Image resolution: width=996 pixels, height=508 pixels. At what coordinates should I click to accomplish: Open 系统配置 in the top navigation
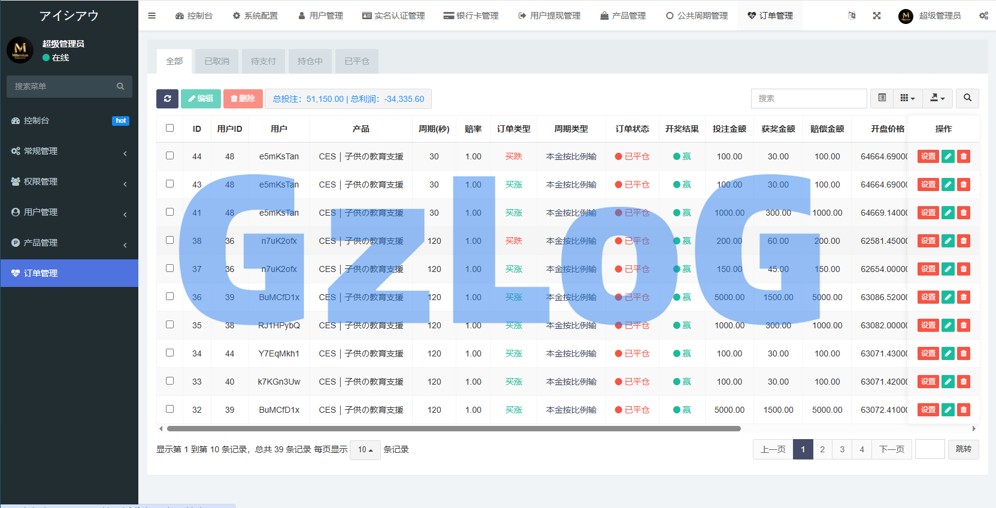pos(255,16)
